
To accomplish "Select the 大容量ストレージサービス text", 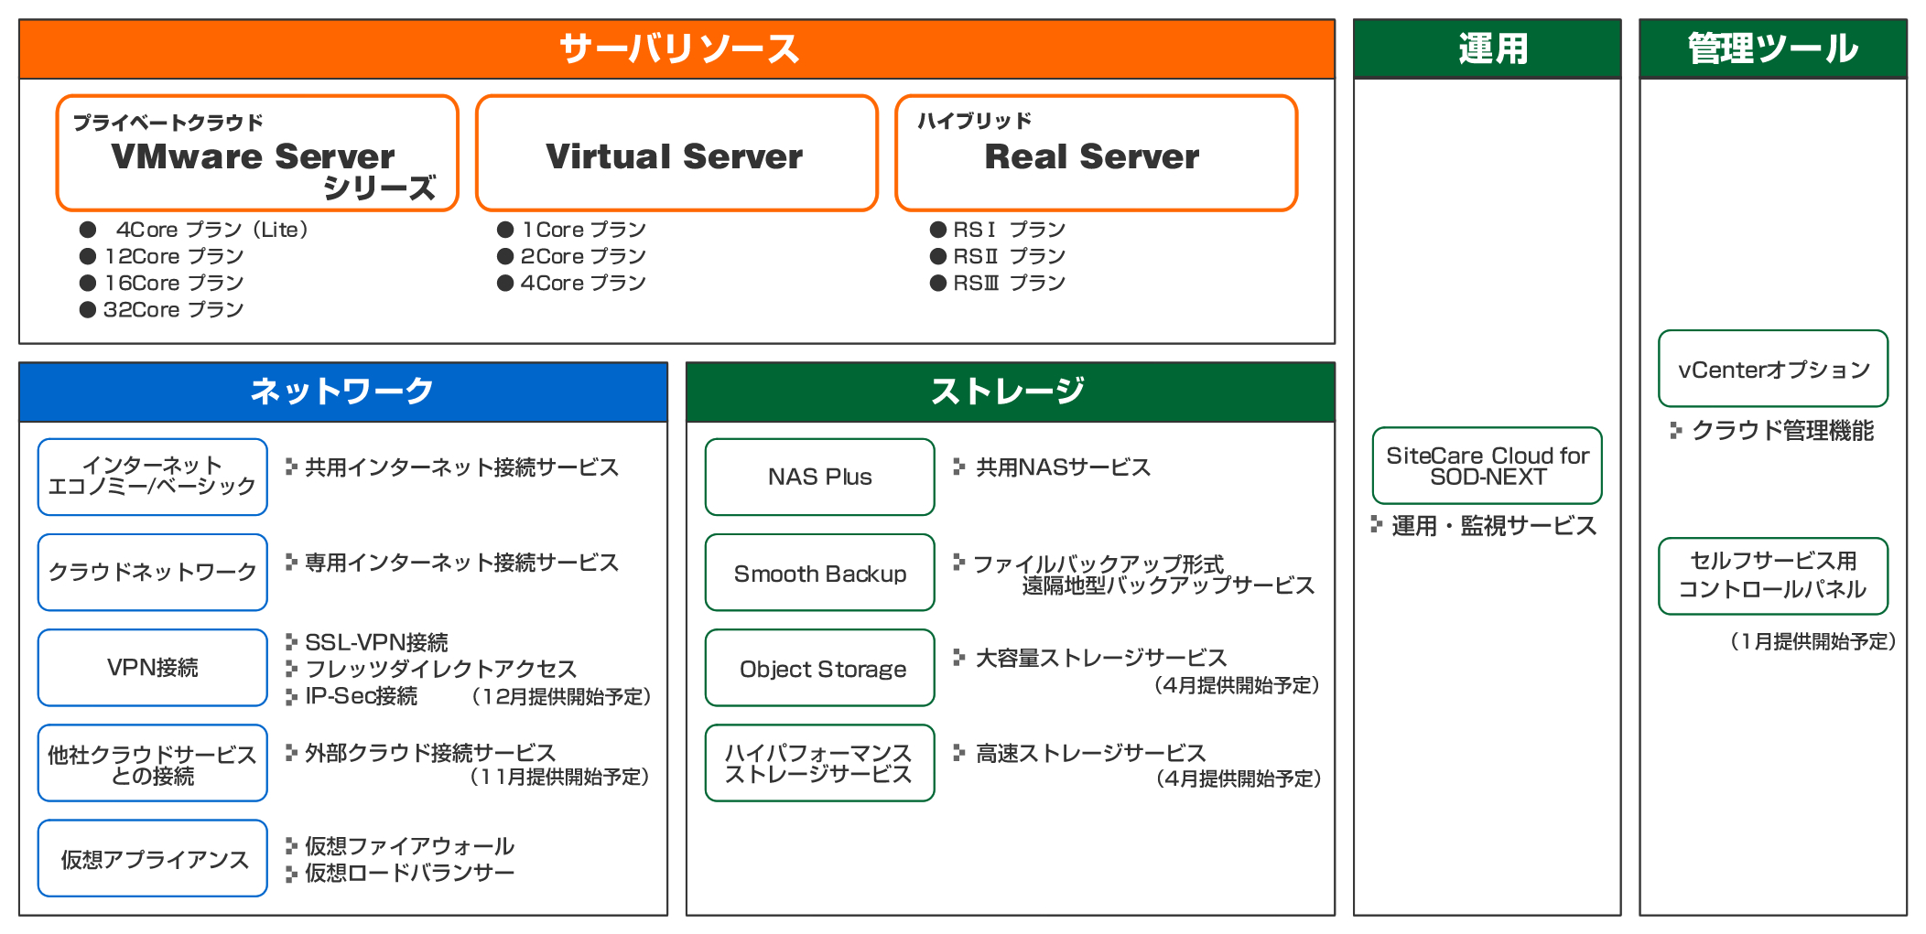I will [x=1101, y=658].
